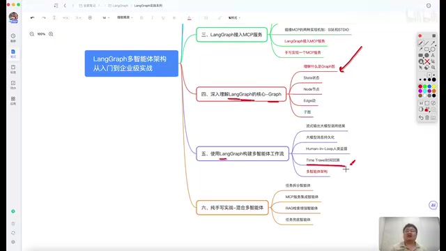
Task: Open the notes section in the sidebar
Action: pos(13,53)
